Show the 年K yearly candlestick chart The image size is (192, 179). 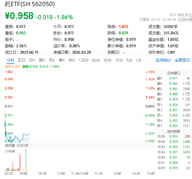72,60
